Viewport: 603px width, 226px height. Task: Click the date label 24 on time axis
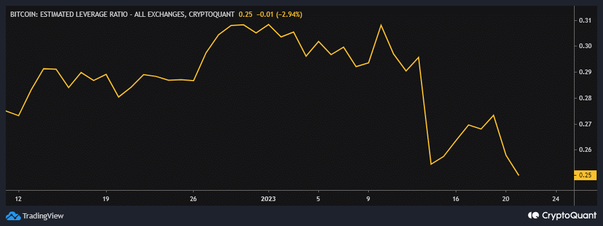coord(555,199)
